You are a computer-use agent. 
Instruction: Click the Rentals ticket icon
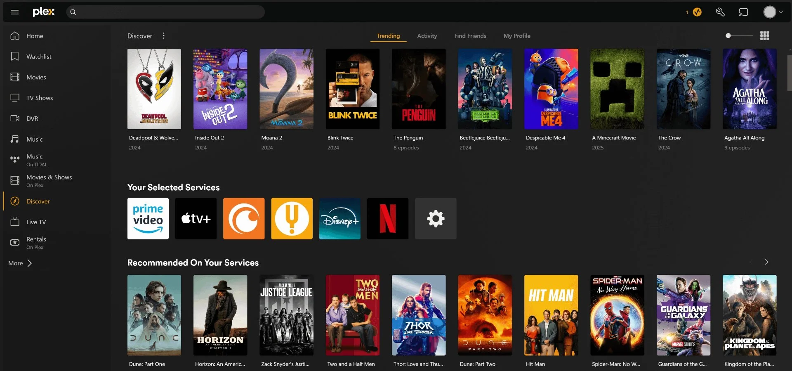click(15, 243)
